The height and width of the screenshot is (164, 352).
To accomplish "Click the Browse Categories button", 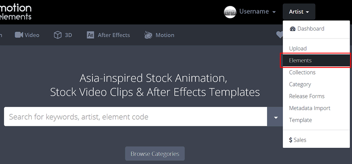I will click(155, 154).
